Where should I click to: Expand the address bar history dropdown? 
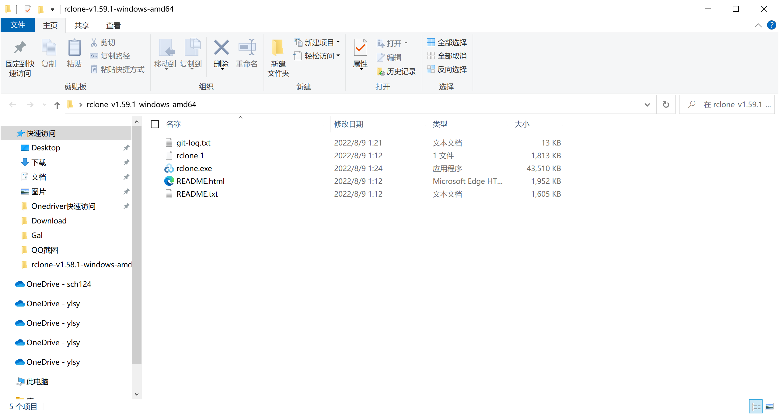coord(647,105)
